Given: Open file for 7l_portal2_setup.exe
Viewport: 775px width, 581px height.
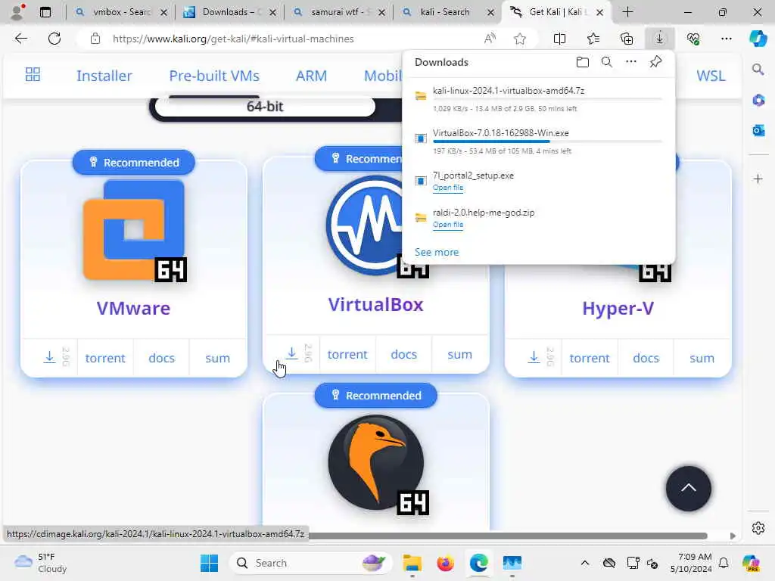Looking at the screenshot, I should tap(448, 188).
